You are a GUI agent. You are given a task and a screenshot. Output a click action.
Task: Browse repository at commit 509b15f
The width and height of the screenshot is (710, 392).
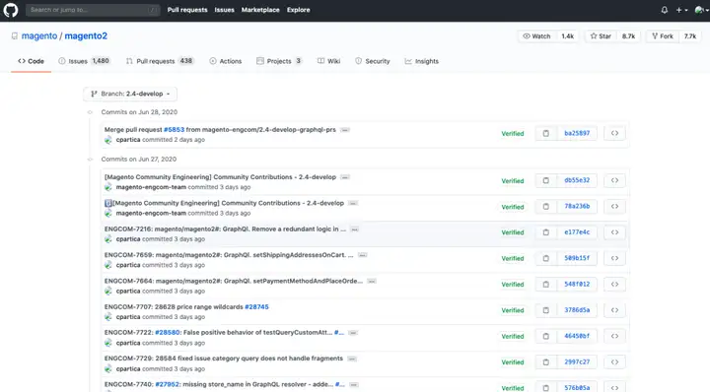[614, 258]
